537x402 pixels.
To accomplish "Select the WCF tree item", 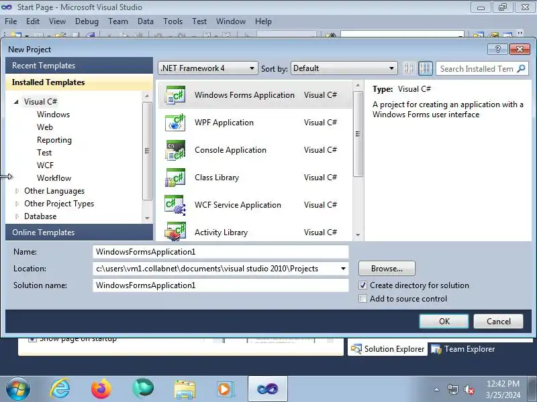I will [x=45, y=165].
